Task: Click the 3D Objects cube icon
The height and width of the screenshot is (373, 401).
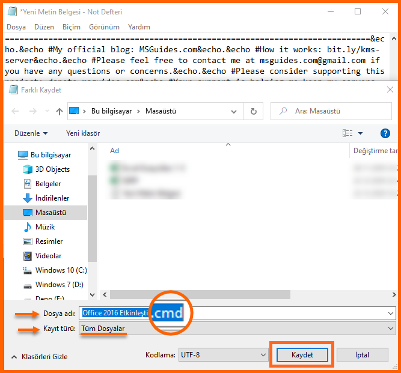Action: pos(28,169)
